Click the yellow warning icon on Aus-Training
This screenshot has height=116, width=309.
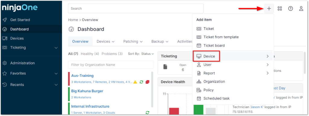(135, 82)
